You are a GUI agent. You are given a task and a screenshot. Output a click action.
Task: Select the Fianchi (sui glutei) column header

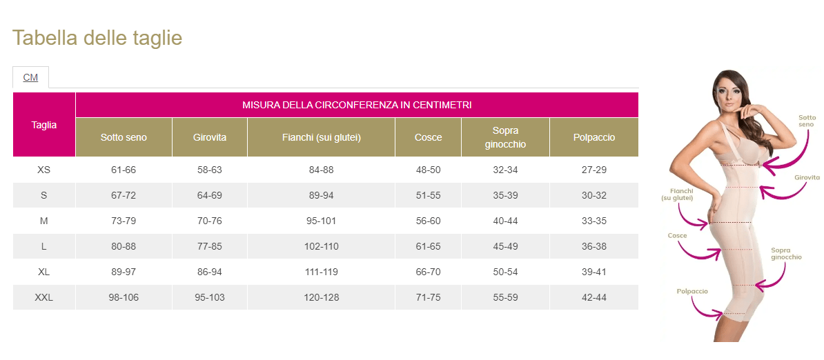(x=321, y=137)
